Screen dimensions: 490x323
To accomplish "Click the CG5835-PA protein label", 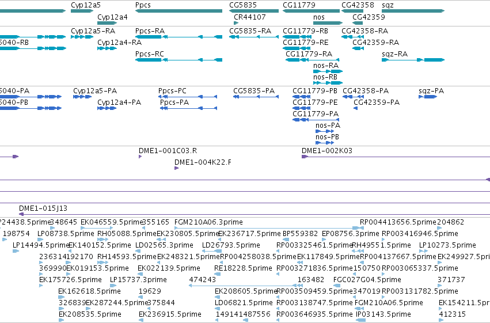I will point(254,91).
